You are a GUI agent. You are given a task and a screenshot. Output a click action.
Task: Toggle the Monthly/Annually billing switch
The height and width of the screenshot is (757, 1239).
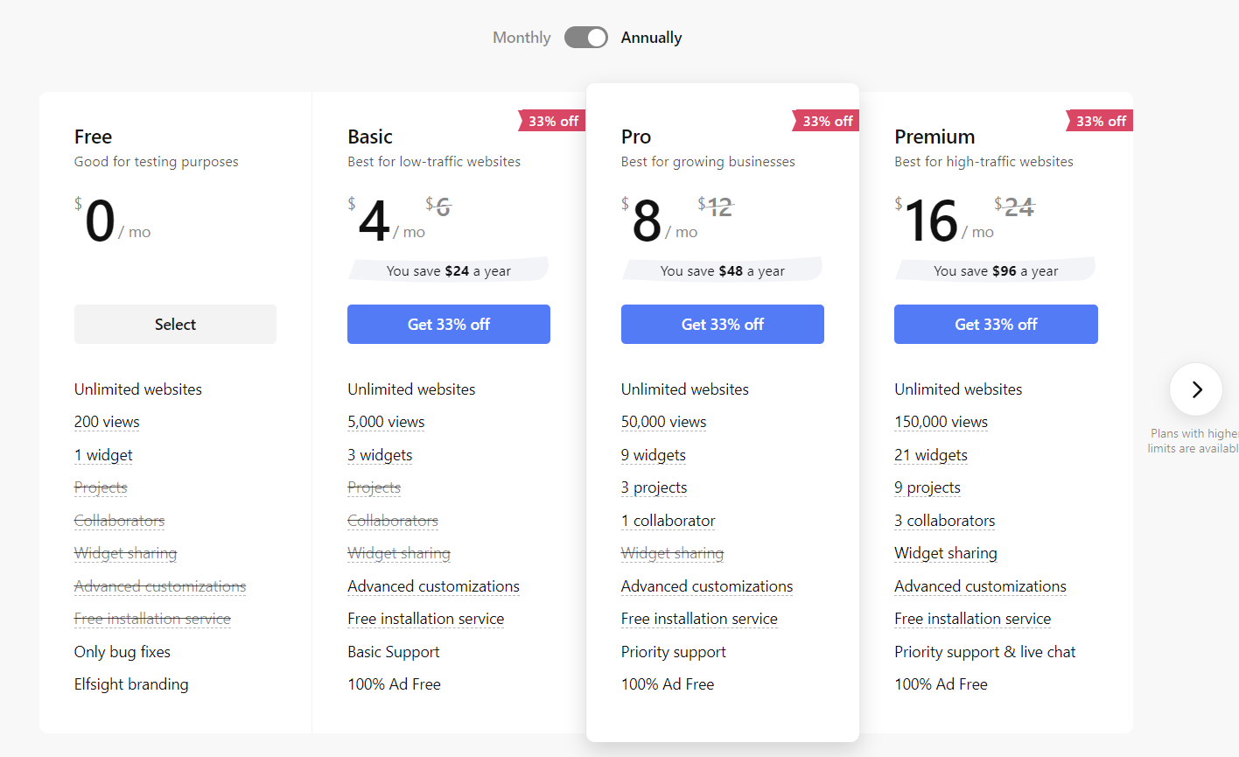(585, 38)
